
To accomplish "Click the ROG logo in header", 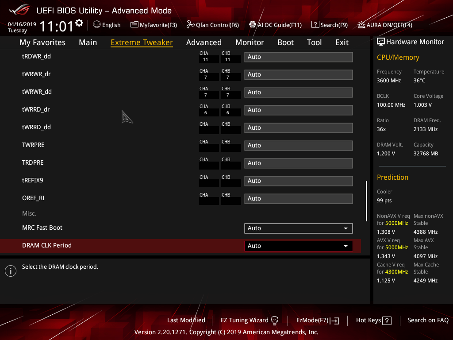I will pos(19,10).
